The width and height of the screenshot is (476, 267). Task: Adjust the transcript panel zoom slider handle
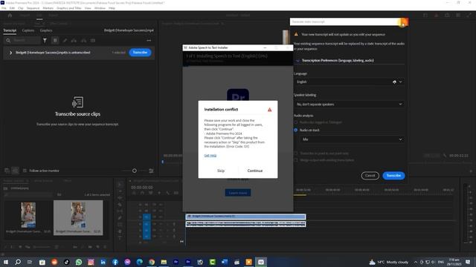135,171
